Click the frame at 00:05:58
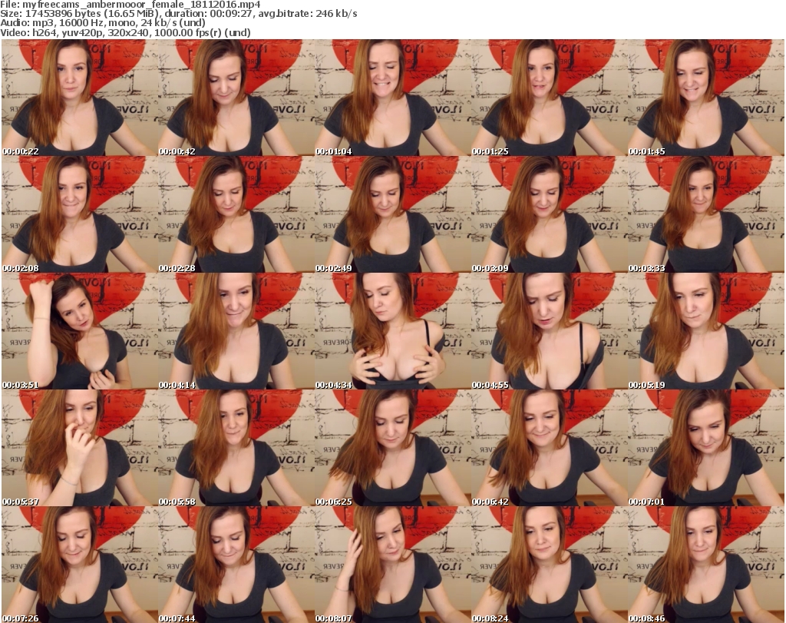This screenshot has width=786, height=623. (236, 448)
